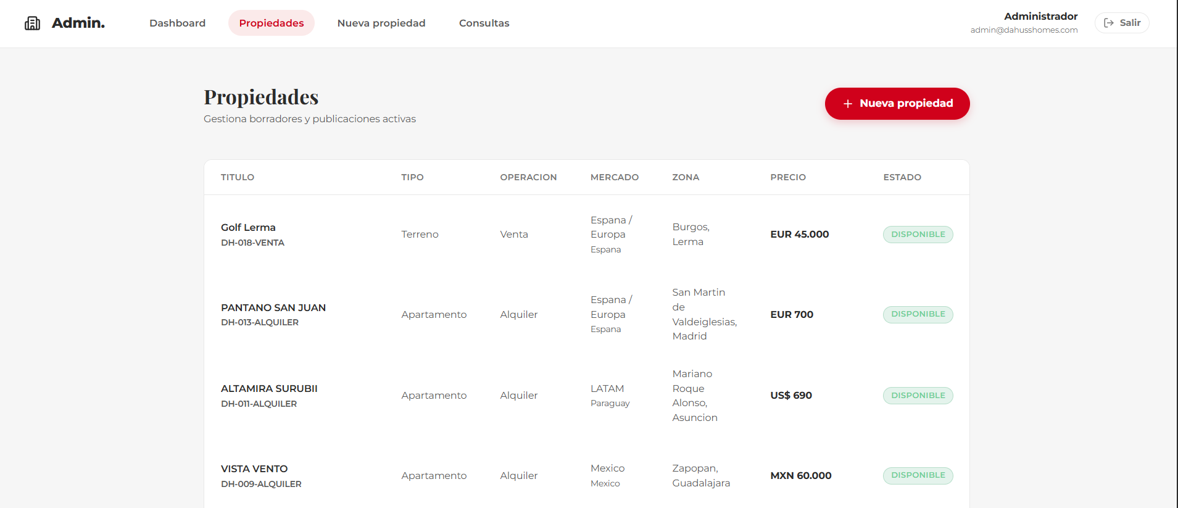The image size is (1178, 508).
Task: Click the plus icon on Nueva propiedad button
Action: (x=847, y=104)
